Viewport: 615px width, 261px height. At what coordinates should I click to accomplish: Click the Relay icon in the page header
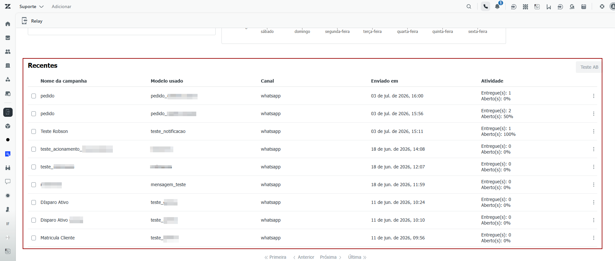tap(24, 21)
